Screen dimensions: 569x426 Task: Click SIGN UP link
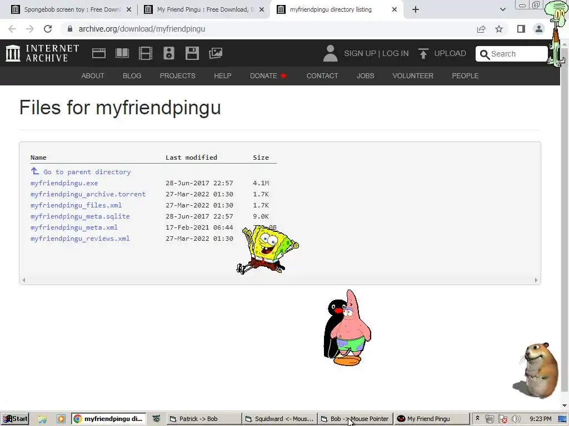click(x=360, y=54)
